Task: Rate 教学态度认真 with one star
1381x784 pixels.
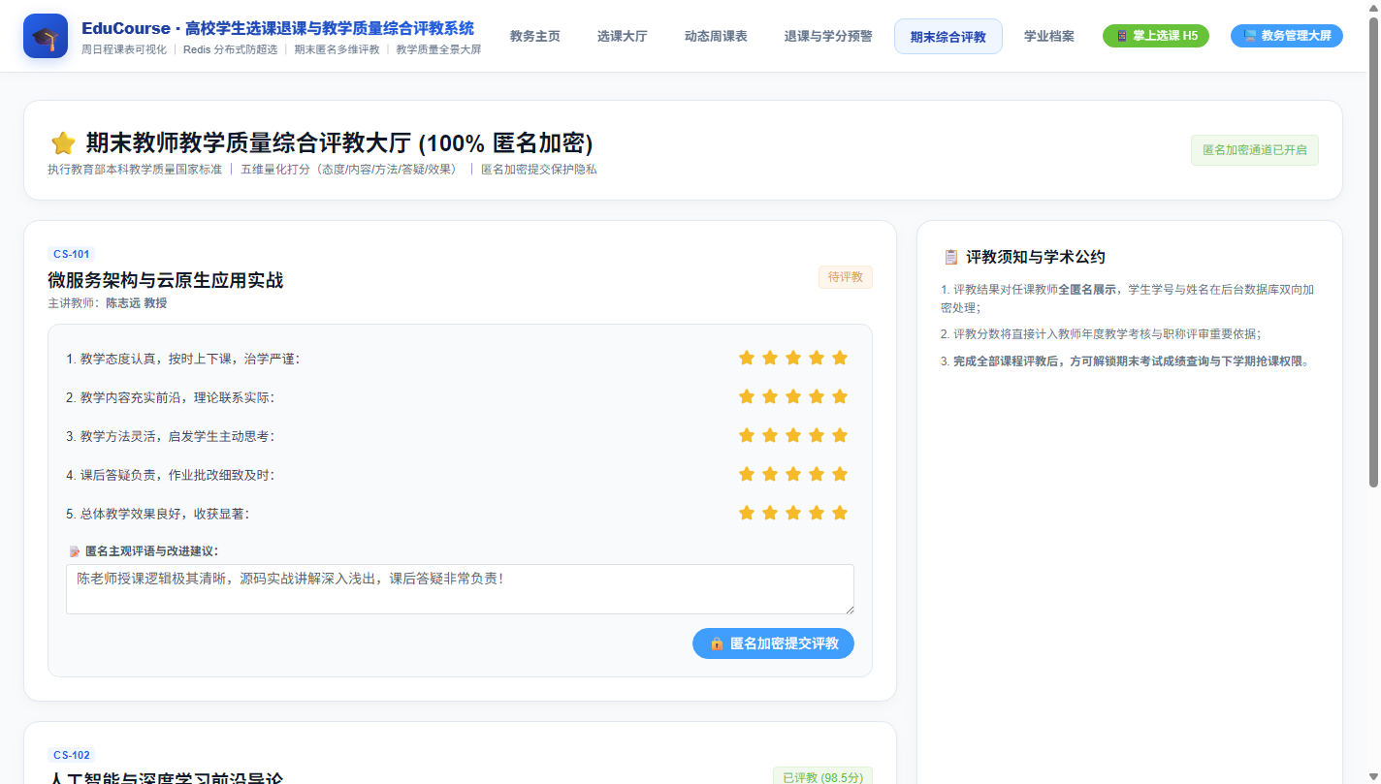Action: point(747,358)
